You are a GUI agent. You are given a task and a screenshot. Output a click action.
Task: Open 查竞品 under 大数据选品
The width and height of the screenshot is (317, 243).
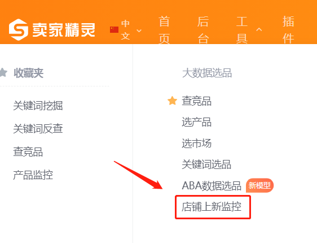[x=196, y=101]
